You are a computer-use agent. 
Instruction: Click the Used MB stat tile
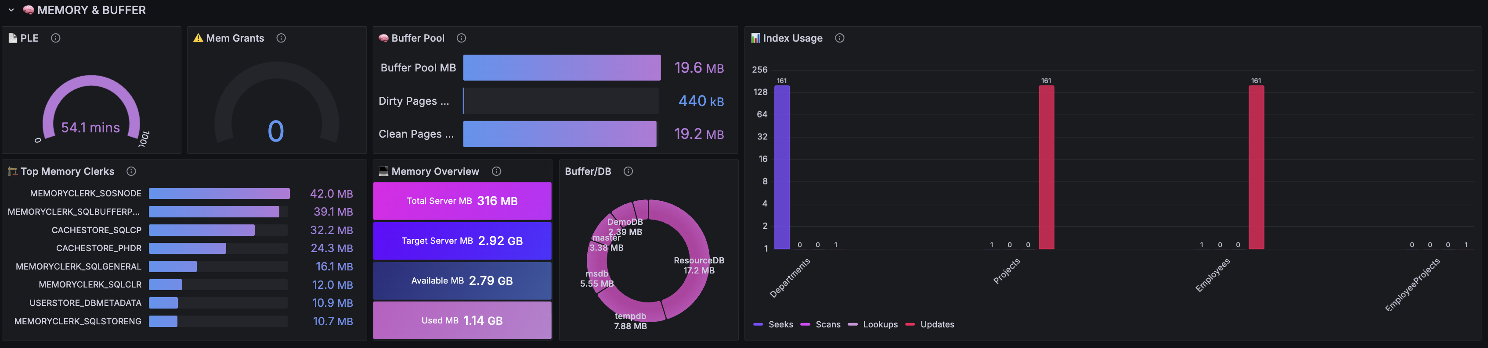[x=462, y=320]
